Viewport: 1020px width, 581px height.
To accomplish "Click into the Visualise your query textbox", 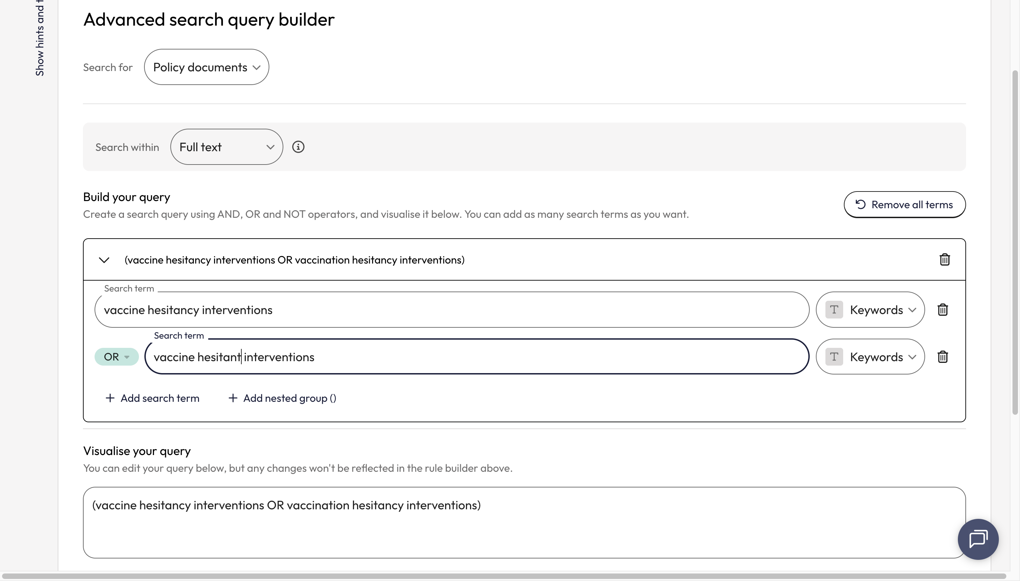I will (524, 522).
